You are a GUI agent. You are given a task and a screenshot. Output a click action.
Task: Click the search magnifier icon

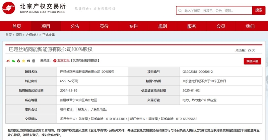click(x=180, y=11)
